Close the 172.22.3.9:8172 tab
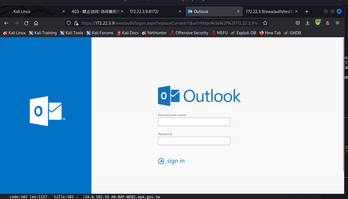Screen dimensions: 348x199 coord(180,12)
